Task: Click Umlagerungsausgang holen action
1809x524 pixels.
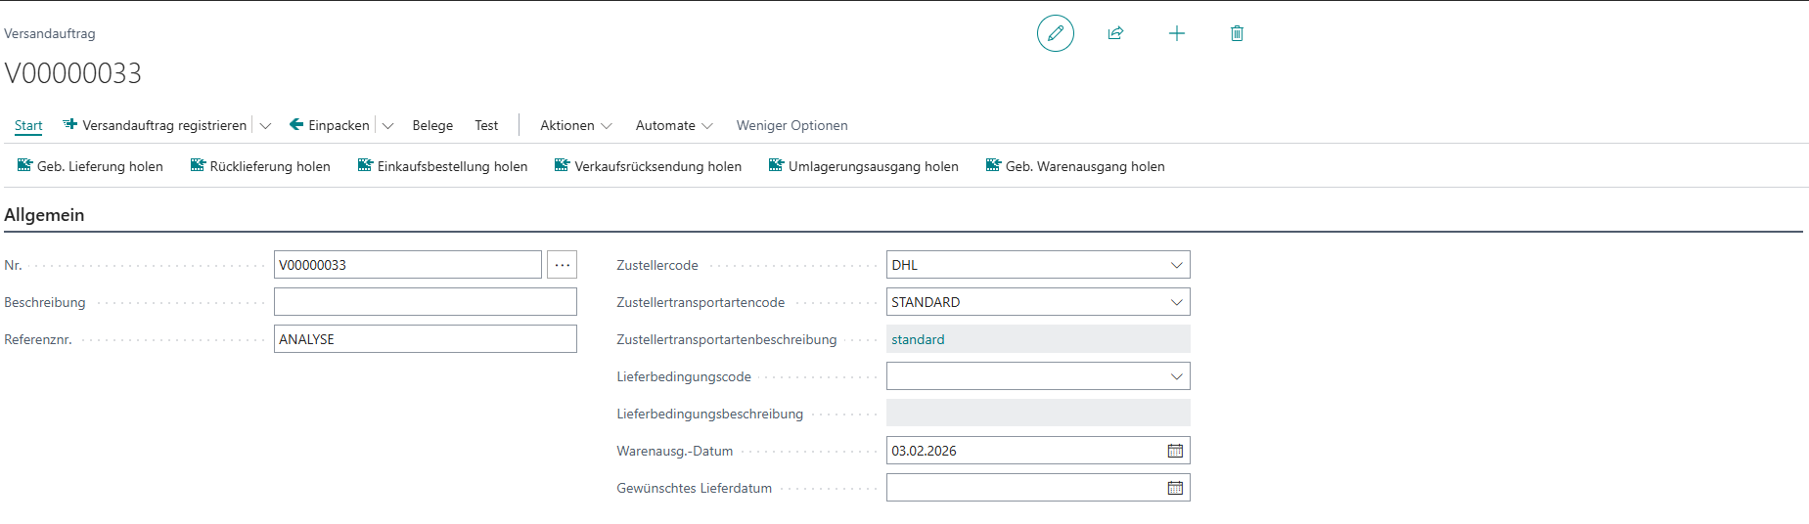Action: (x=863, y=166)
